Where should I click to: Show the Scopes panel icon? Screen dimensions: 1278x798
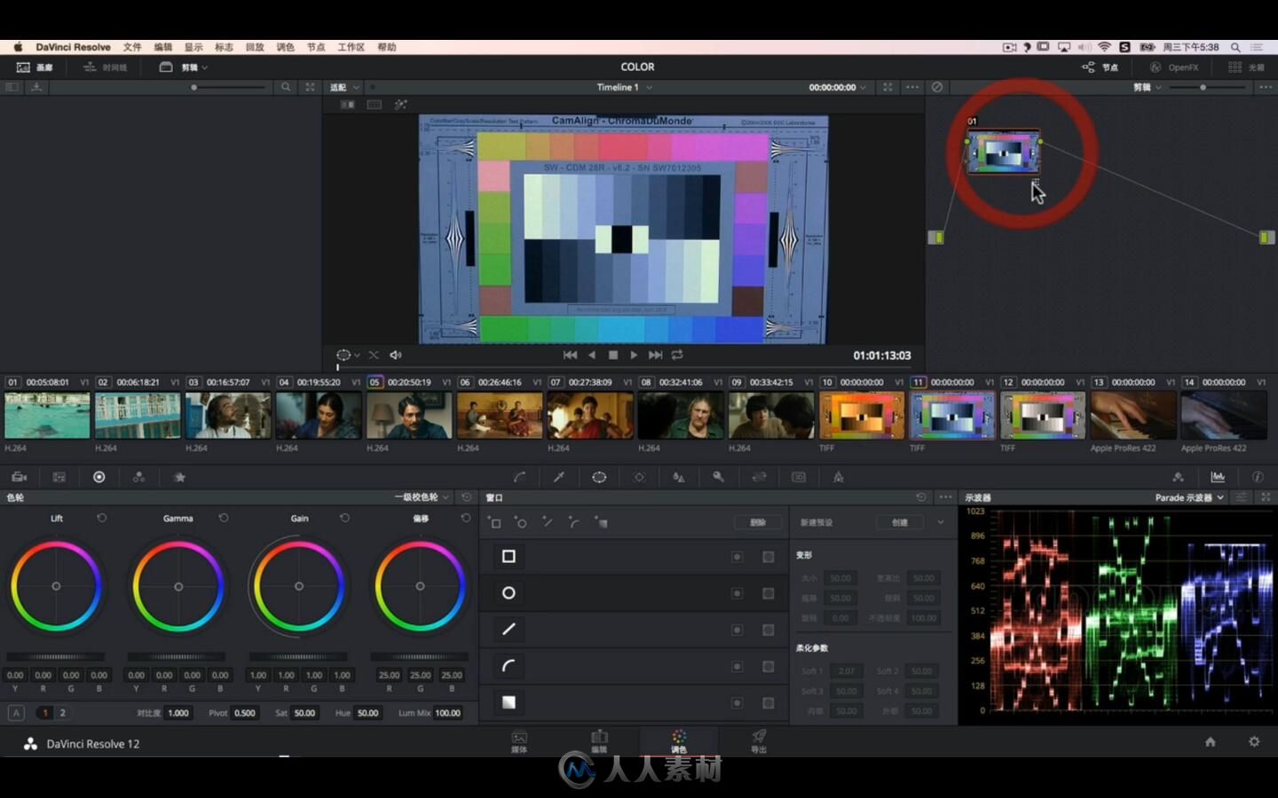pyautogui.click(x=1218, y=477)
